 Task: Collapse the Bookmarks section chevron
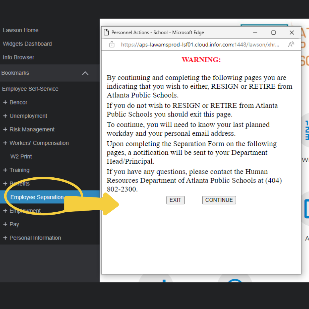point(85,73)
